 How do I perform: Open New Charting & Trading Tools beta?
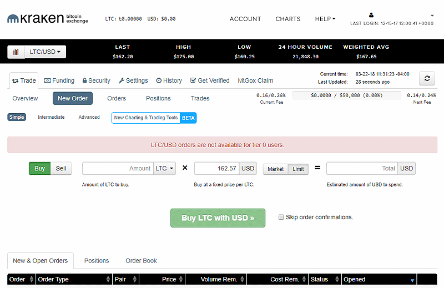pos(154,118)
